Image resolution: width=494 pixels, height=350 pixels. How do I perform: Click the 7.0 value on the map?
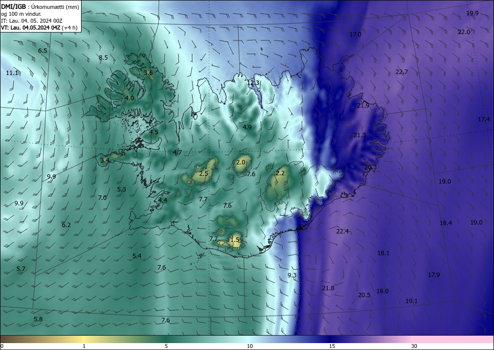tap(102, 198)
